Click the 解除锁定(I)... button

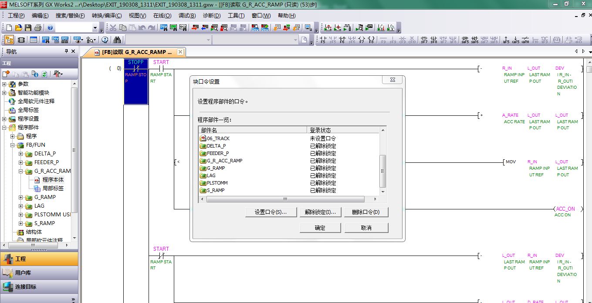coord(320,212)
